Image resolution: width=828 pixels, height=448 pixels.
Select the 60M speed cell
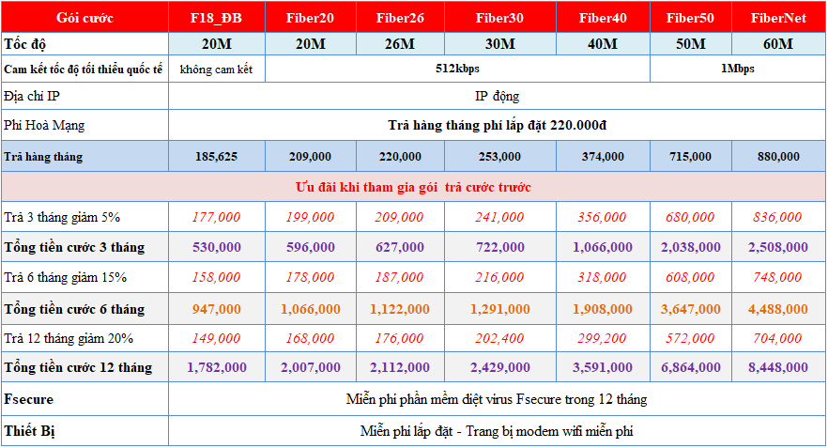[778, 44]
